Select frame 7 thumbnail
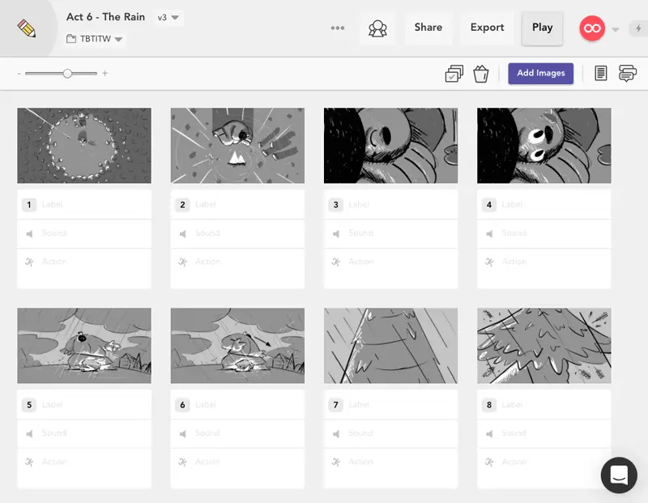648x503 pixels. (391, 346)
